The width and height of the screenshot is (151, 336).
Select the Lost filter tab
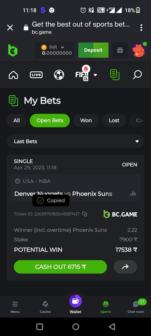pos(114,120)
